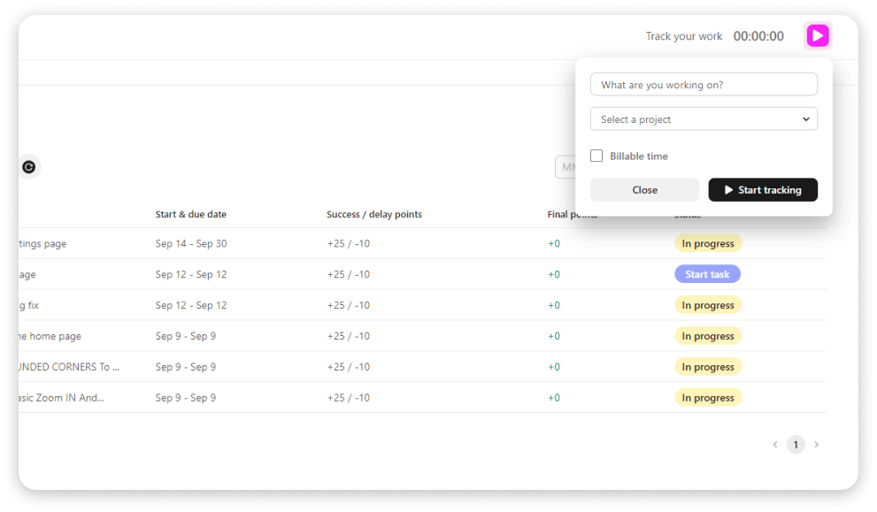
Task: Enable the Billable time checkbox
Action: 596,156
